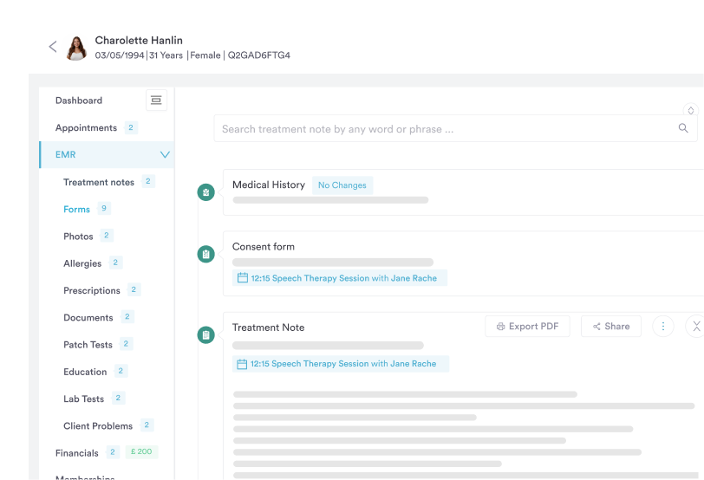This screenshot has width=704, height=480.
Task: Go to Prescriptions in EMR menu
Action: [91, 290]
